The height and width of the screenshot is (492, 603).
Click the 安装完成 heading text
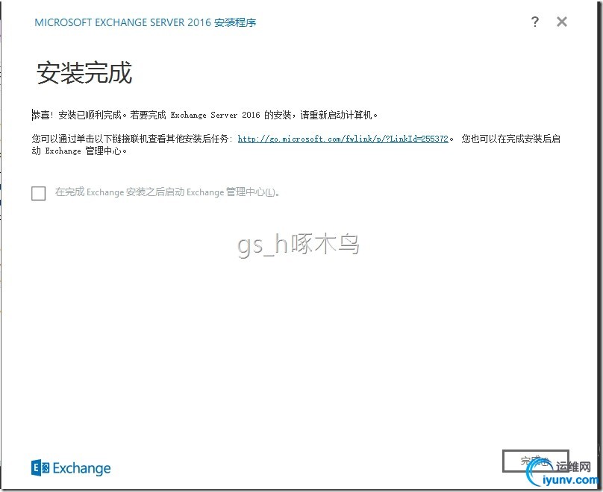84,72
